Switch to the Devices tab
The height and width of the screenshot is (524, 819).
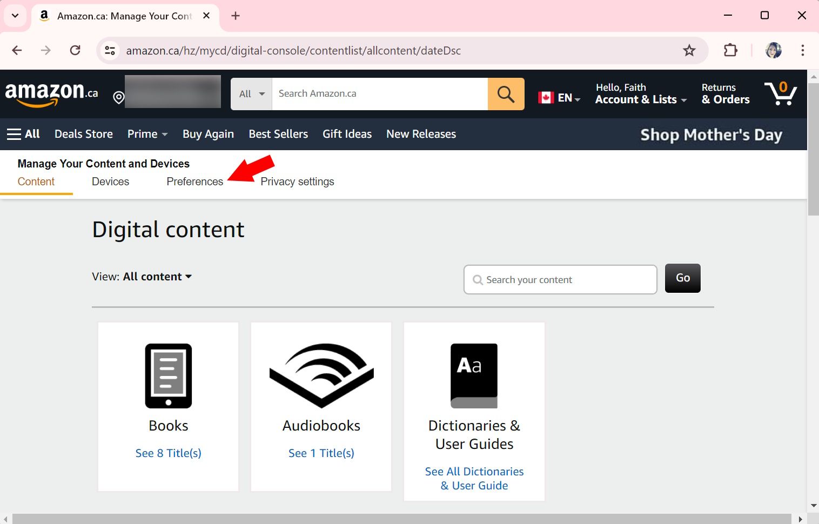pos(110,182)
